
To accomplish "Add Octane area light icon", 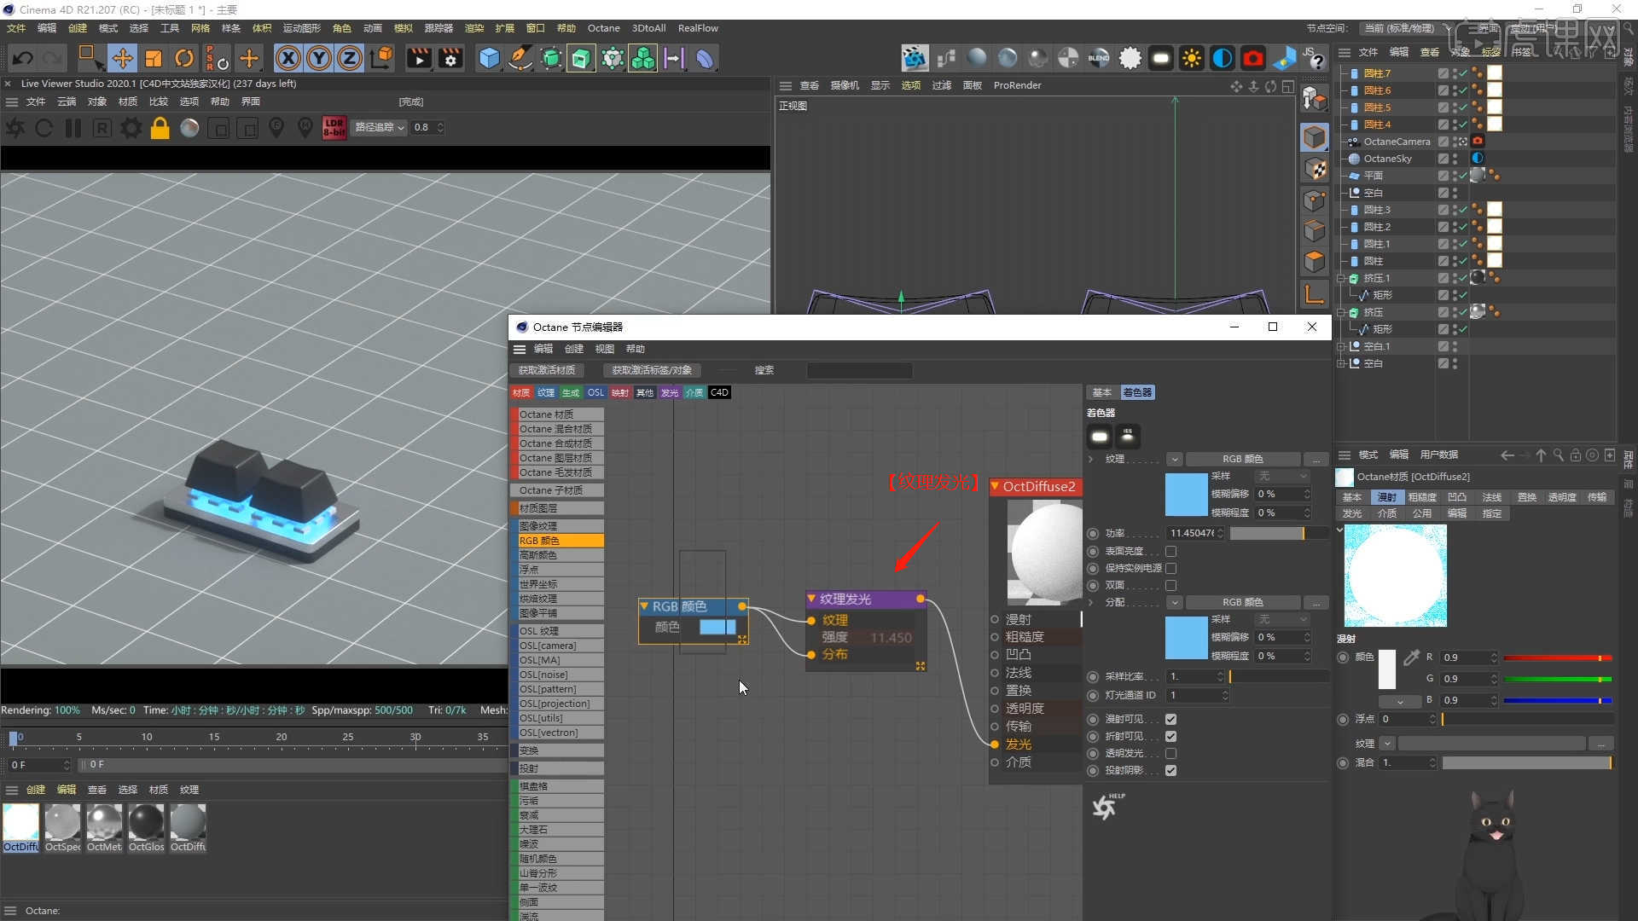I will click(x=1160, y=58).
